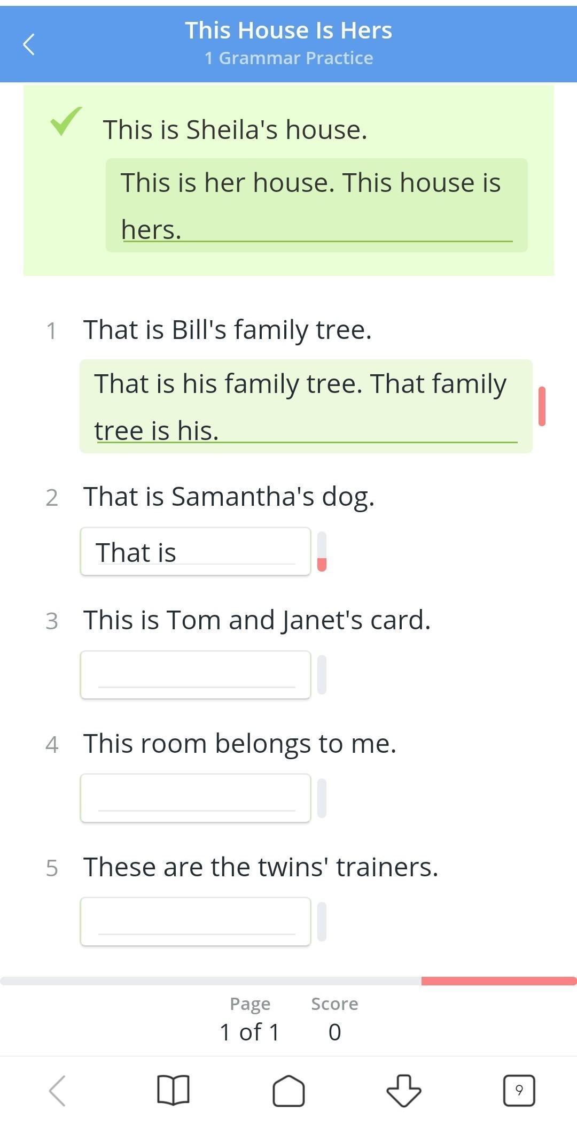
Task: Click the filled answer for Bill's family tree
Action: tap(306, 406)
